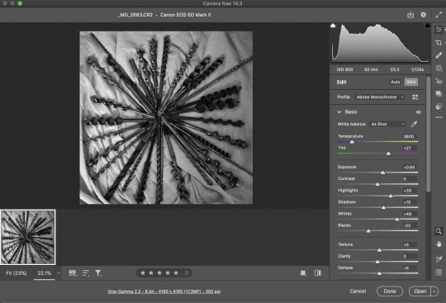Toggle shadow clipping warning in the histogram
Screen dimensions: 446x303
tap(333, 26)
